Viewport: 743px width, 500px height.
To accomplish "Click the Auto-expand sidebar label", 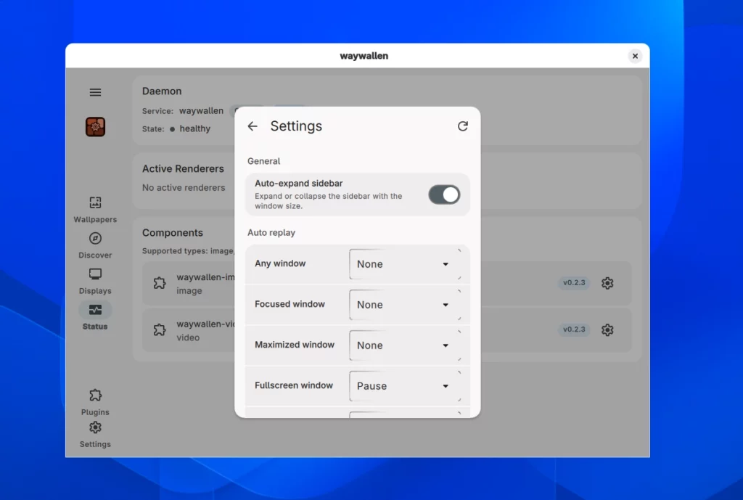I will pos(298,184).
